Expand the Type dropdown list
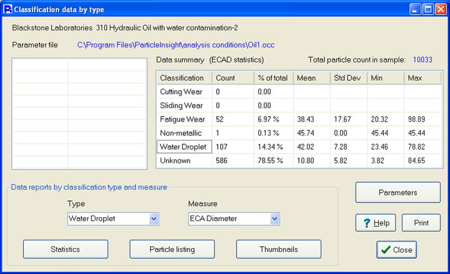 coord(154,219)
